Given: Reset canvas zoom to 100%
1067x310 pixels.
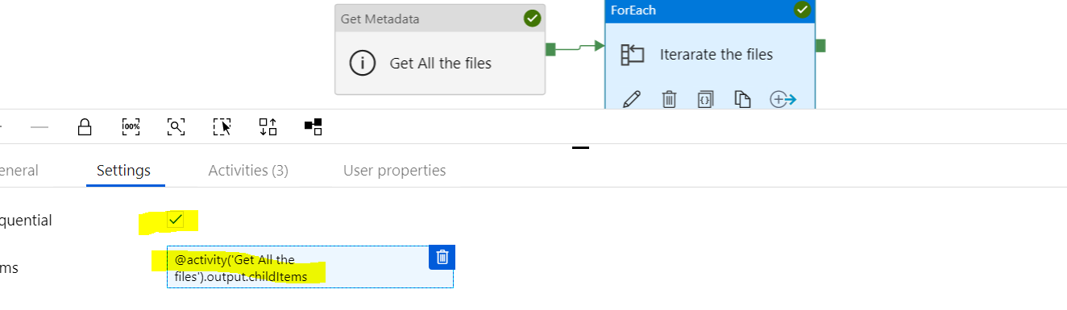Looking at the screenshot, I should 131,126.
